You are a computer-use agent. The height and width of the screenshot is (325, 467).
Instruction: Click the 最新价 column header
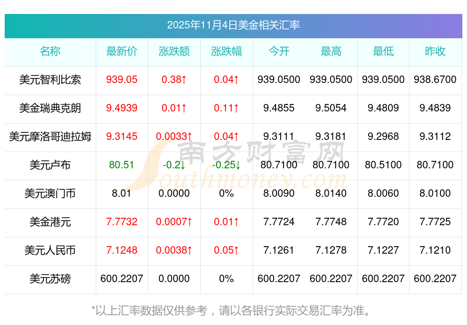[122, 51]
